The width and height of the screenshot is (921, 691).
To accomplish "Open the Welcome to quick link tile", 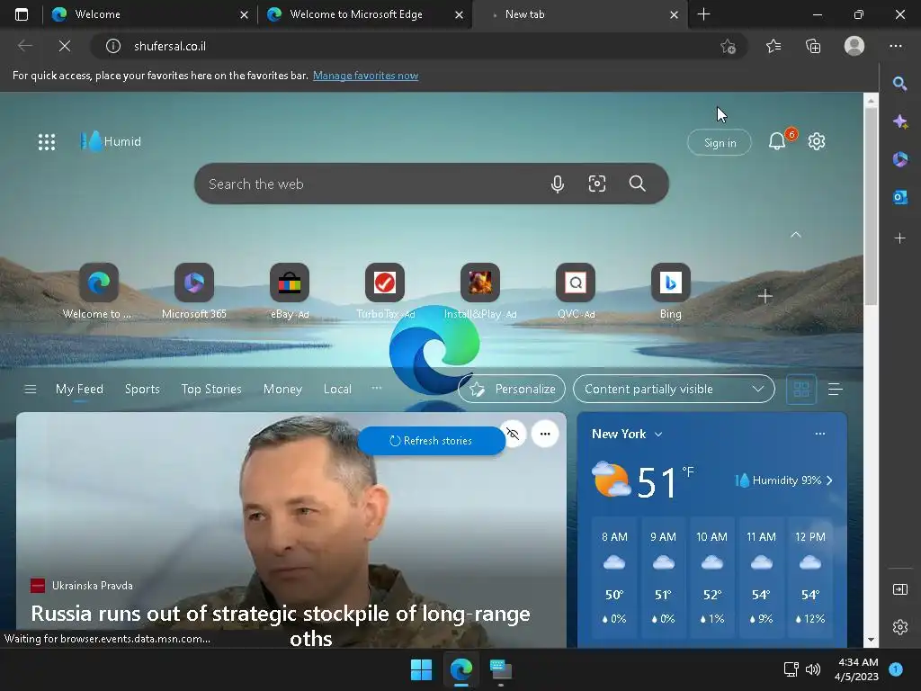I will click(x=98, y=292).
